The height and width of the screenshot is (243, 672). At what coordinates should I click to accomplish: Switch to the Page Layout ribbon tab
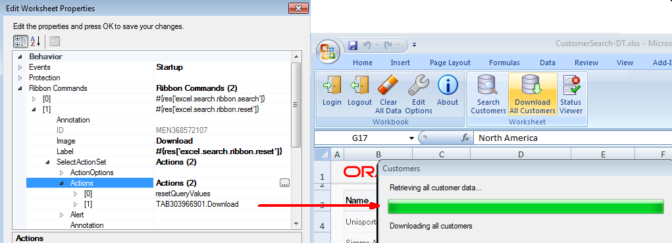(x=450, y=63)
